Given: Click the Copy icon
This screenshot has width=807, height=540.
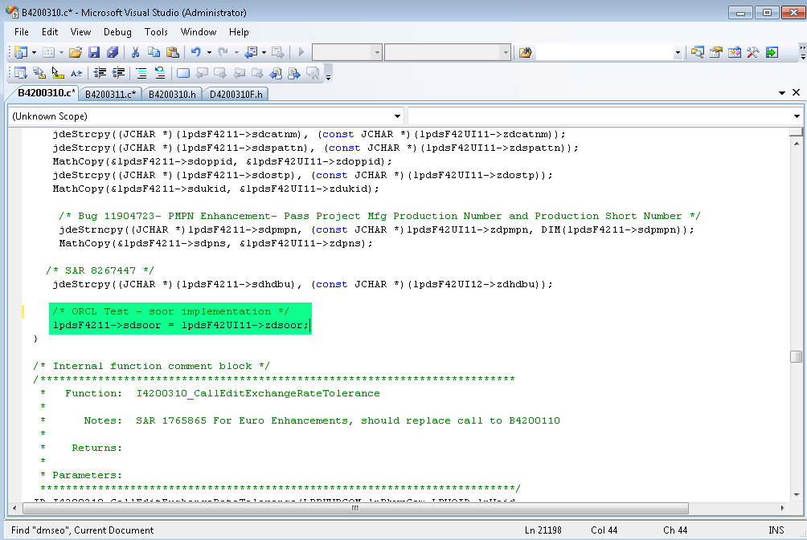Looking at the screenshot, I should pyautogui.click(x=154, y=52).
